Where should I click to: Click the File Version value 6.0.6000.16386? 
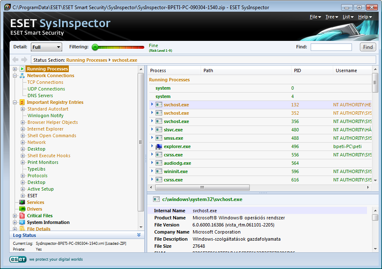(x=234, y=225)
